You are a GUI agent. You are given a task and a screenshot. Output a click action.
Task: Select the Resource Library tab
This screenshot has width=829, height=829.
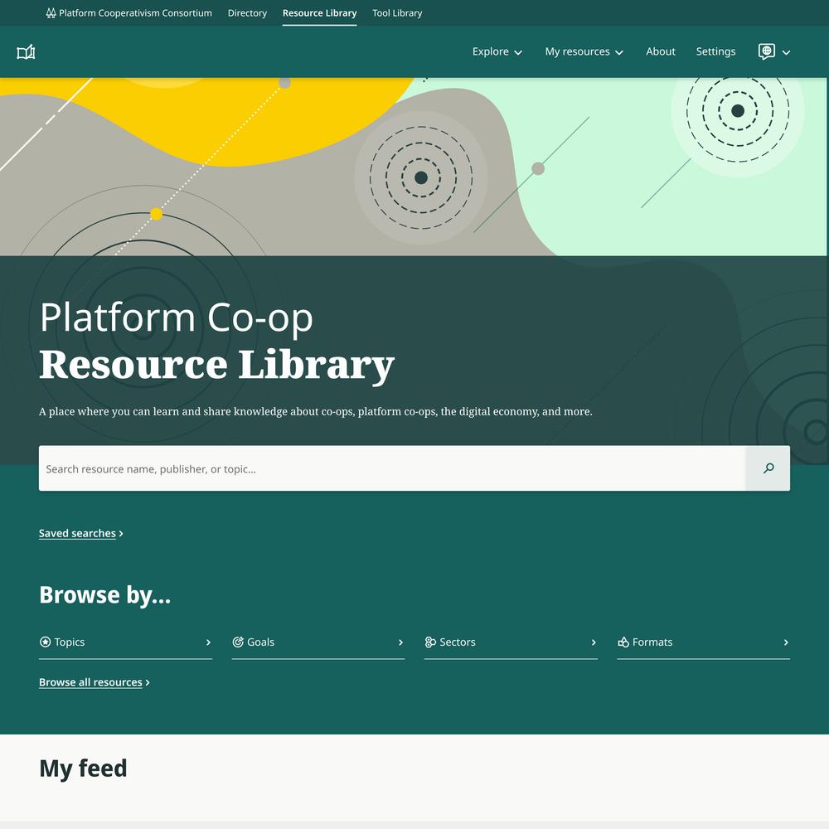point(319,12)
